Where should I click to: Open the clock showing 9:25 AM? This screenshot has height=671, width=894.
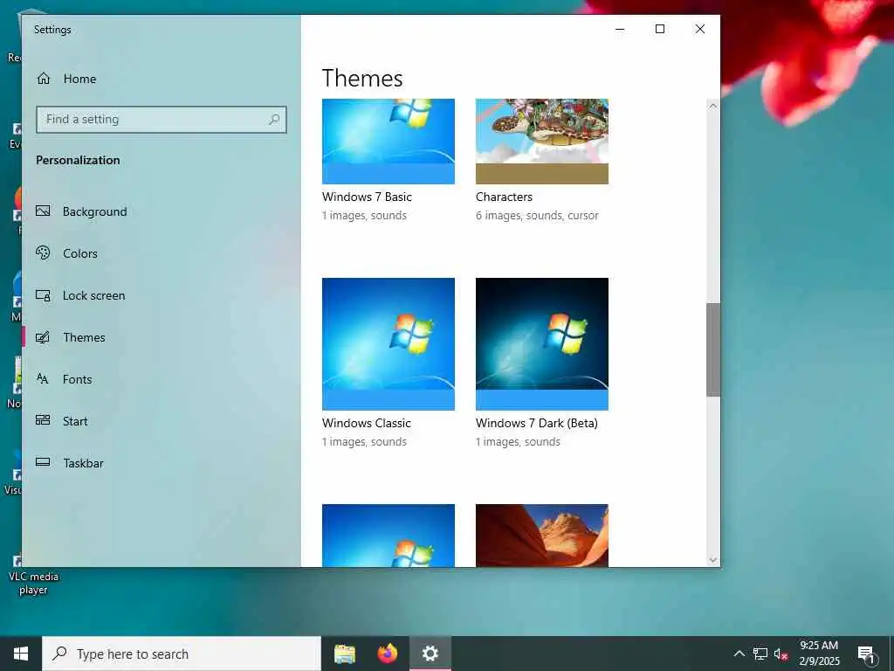pyautogui.click(x=819, y=654)
